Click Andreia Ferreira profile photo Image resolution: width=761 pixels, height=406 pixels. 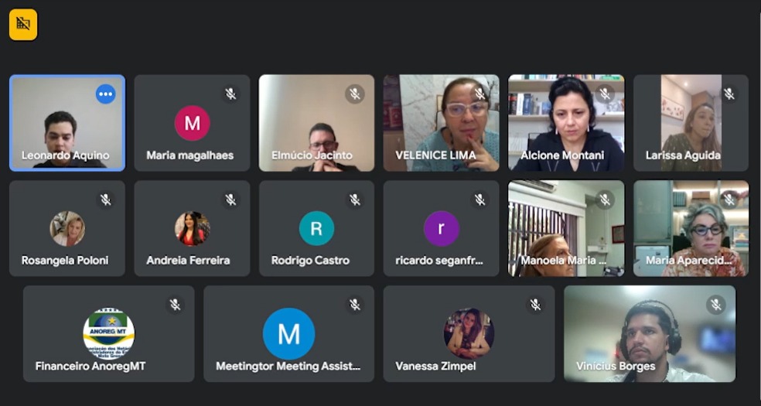(x=192, y=228)
